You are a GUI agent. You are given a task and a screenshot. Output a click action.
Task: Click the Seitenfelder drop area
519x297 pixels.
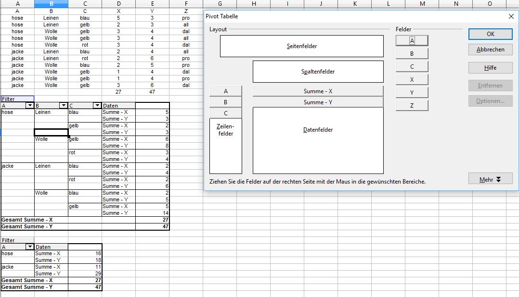click(301, 46)
